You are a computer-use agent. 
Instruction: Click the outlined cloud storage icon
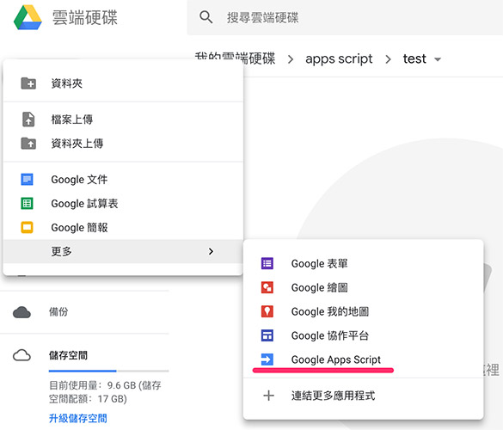coord(21,355)
